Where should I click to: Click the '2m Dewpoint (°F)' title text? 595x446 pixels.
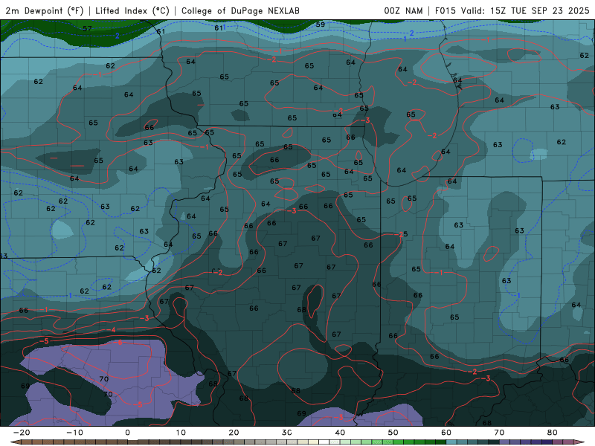(45, 10)
